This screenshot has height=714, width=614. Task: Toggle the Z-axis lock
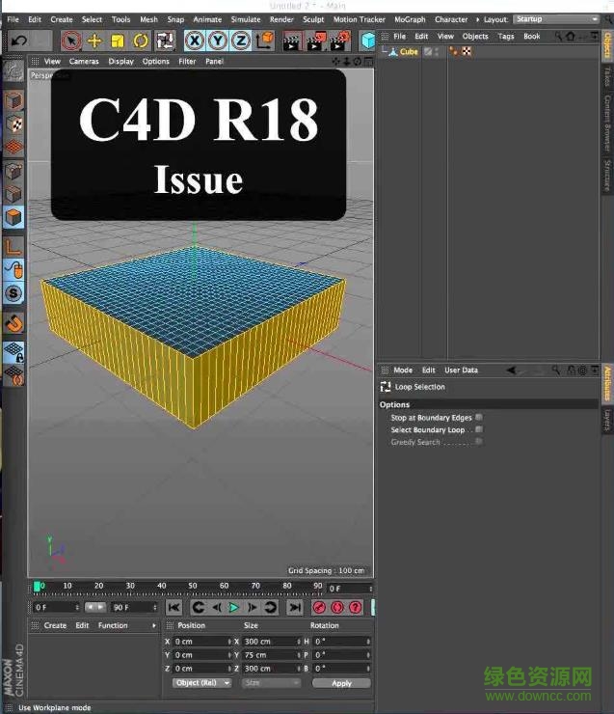[x=240, y=41]
